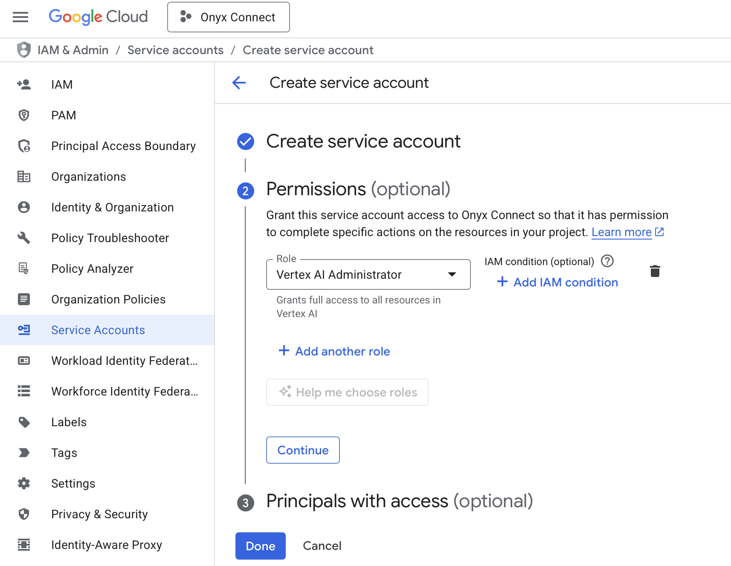Viewport: 731px width, 566px height.
Task: Click the Tags arrow icon in sidebar
Action: pos(23,453)
